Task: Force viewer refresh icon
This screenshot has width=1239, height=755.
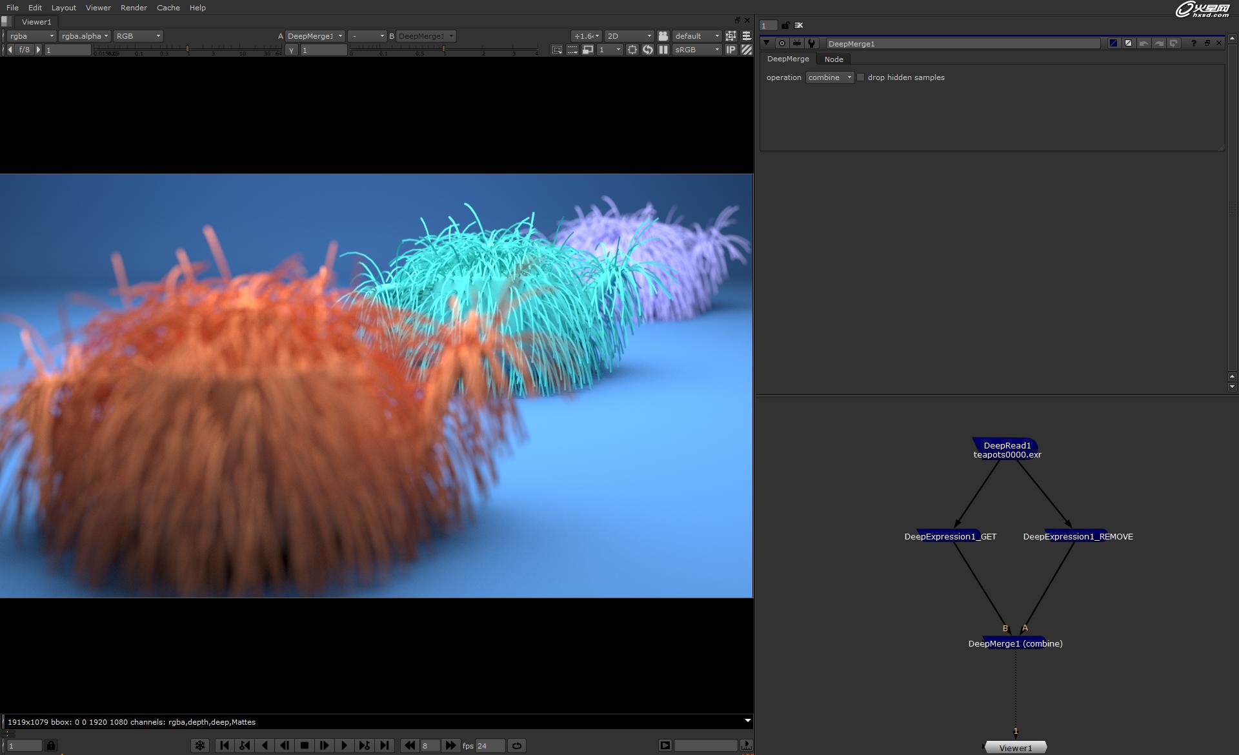Action: (x=647, y=50)
